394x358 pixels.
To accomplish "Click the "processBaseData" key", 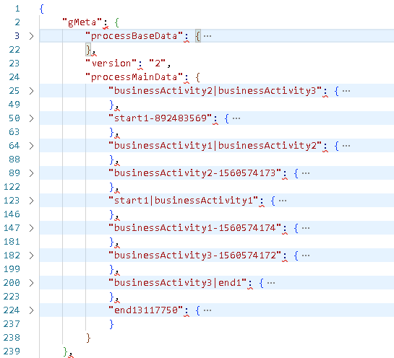I will click(134, 36).
